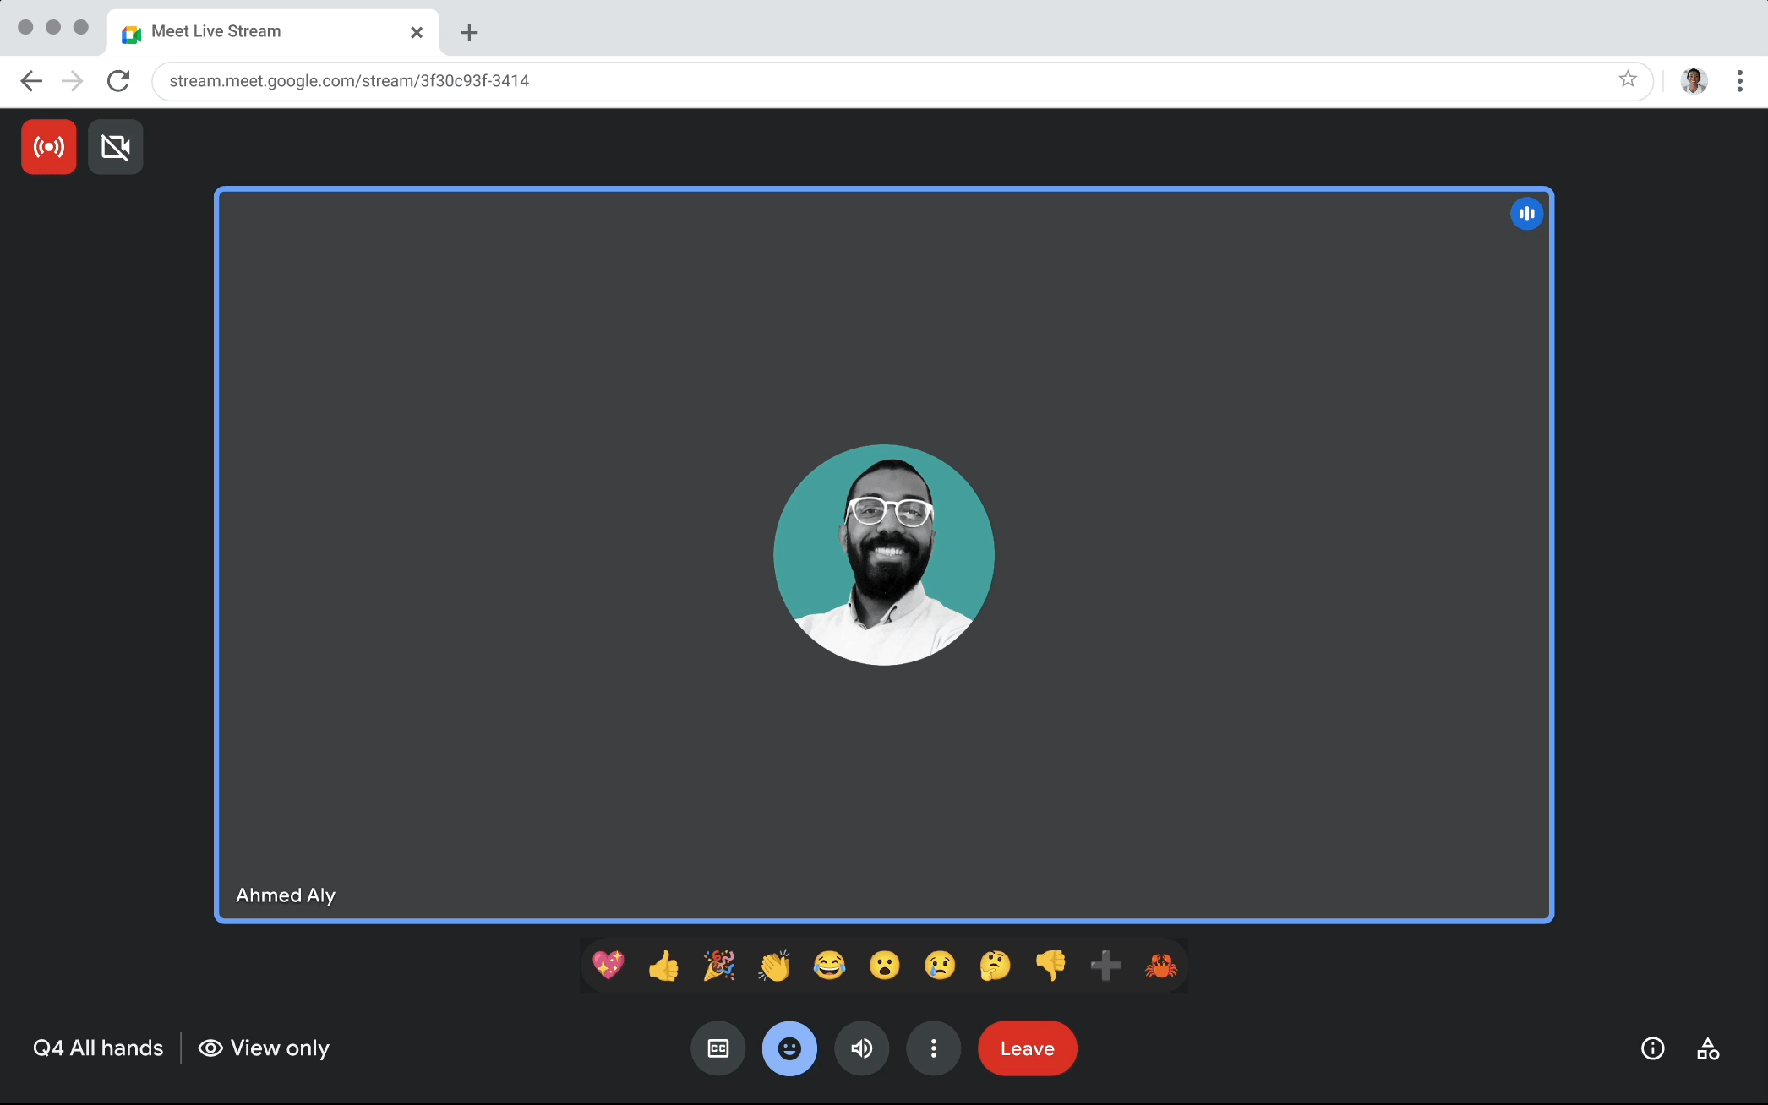The image size is (1768, 1105).
Task: Toggle closed captions button
Action: click(x=718, y=1048)
